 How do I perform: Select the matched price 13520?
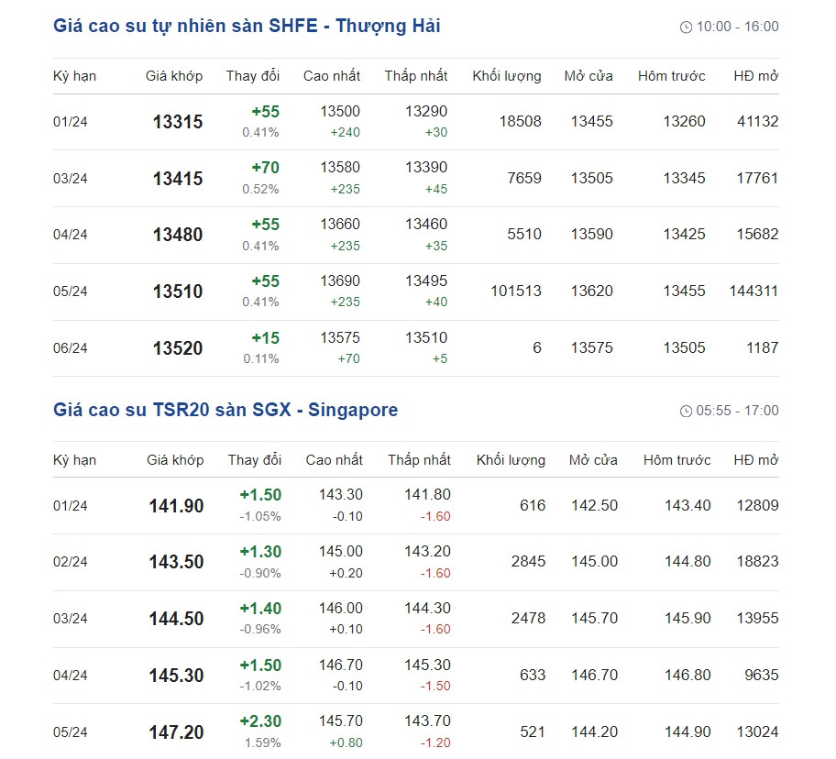[x=178, y=348]
